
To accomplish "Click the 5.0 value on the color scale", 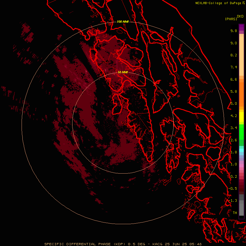I will click(x=234, y=104).
